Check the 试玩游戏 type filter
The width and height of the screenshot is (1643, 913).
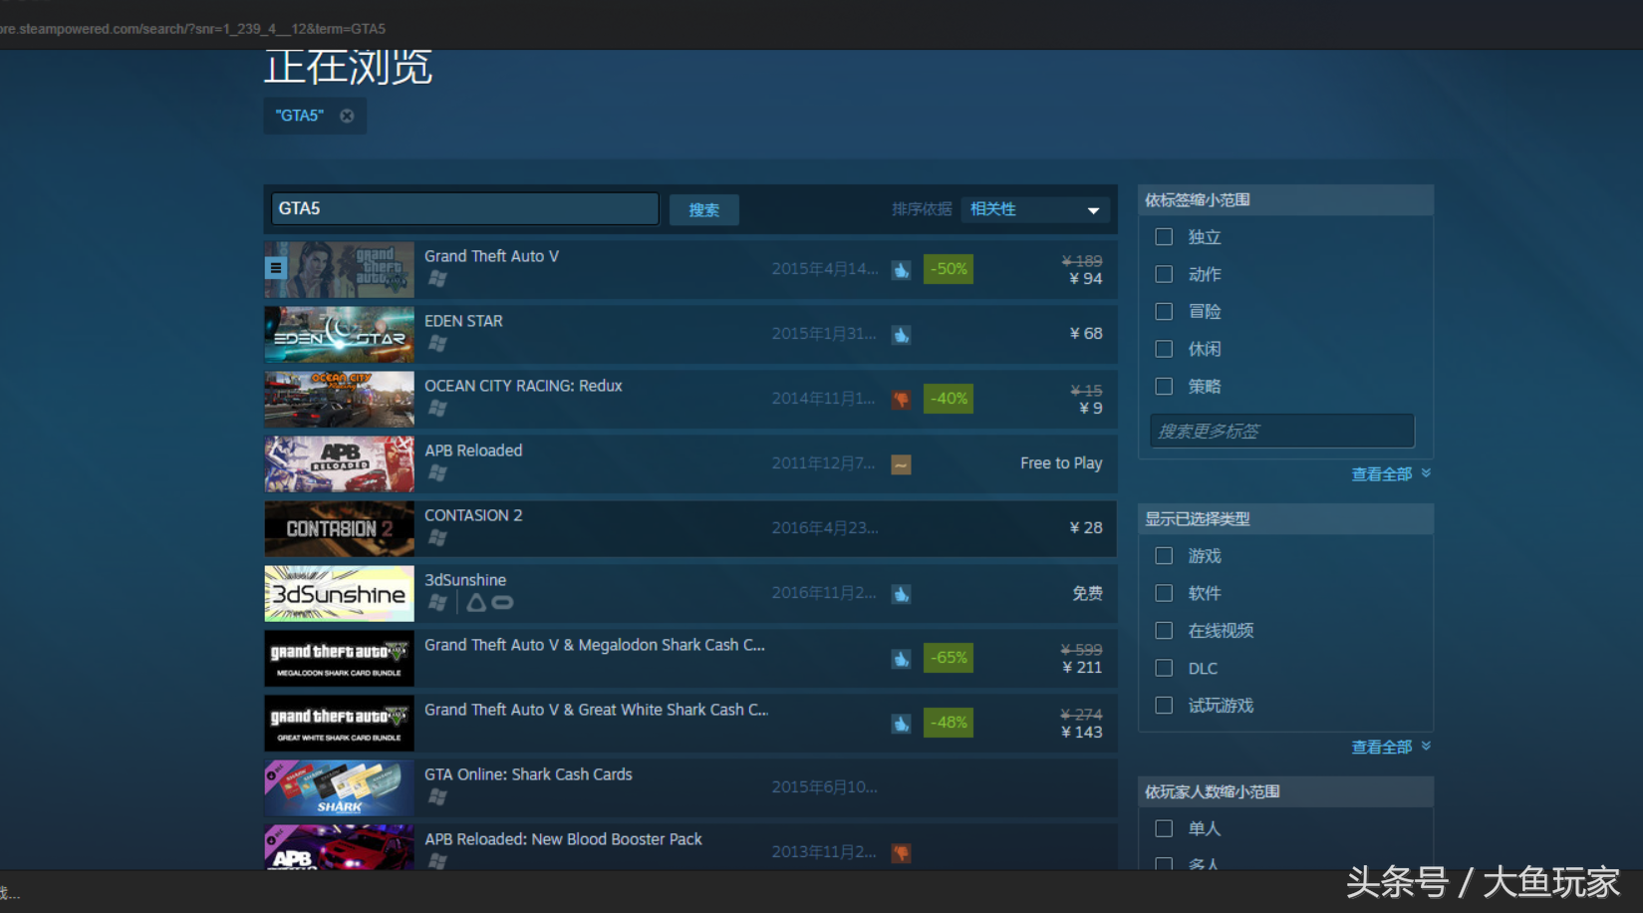tap(1164, 706)
